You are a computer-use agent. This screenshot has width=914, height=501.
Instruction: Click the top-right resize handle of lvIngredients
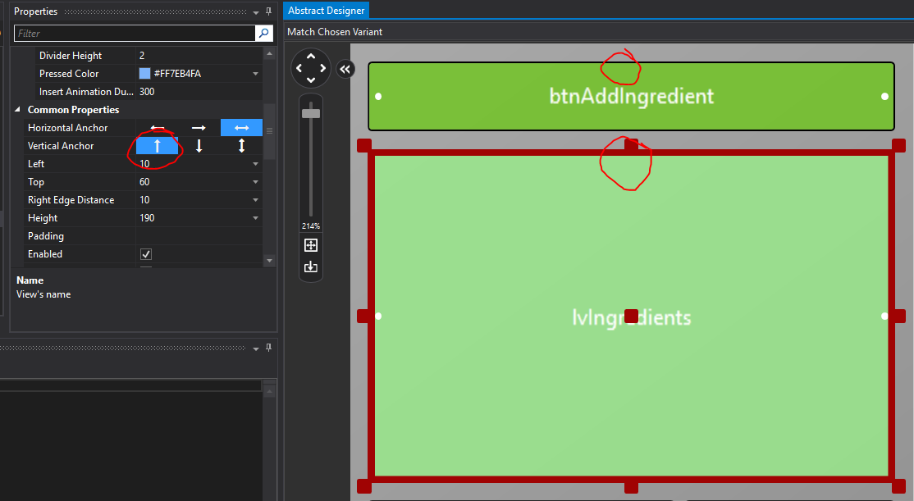(x=899, y=146)
